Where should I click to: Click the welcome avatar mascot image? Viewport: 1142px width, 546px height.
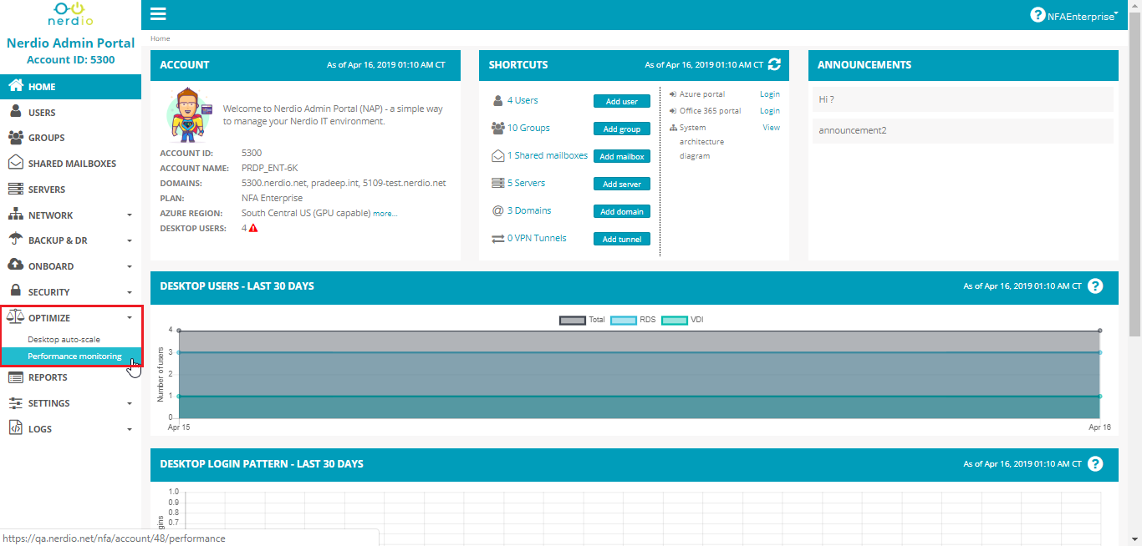coord(190,115)
